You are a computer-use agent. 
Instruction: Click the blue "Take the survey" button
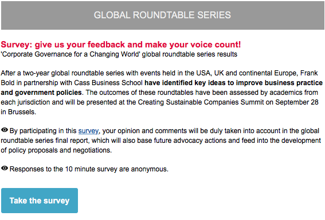coord(40,201)
